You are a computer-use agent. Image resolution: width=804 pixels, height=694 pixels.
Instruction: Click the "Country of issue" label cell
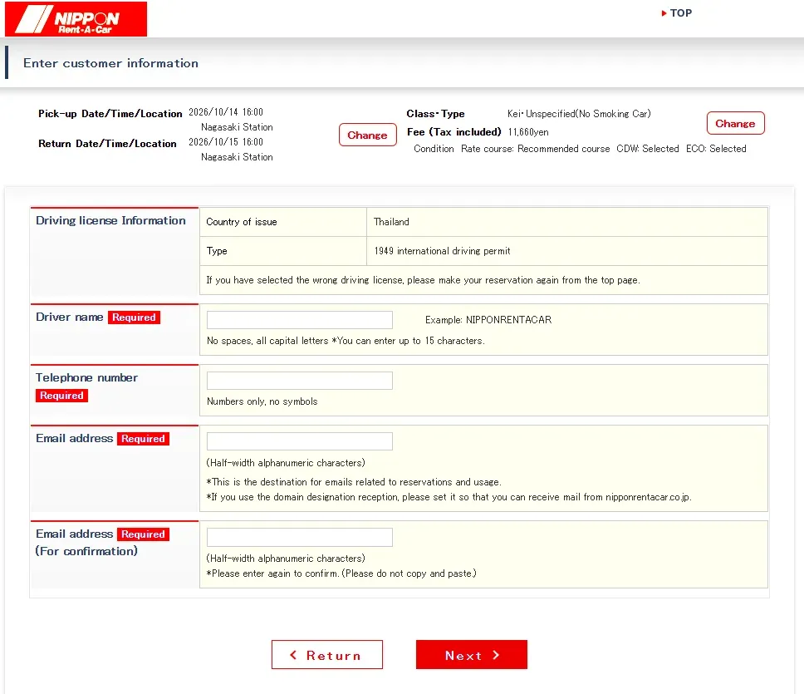click(283, 222)
